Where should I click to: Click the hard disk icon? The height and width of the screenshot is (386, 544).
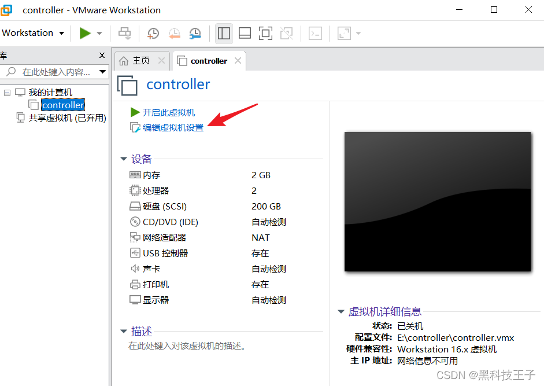(x=135, y=207)
